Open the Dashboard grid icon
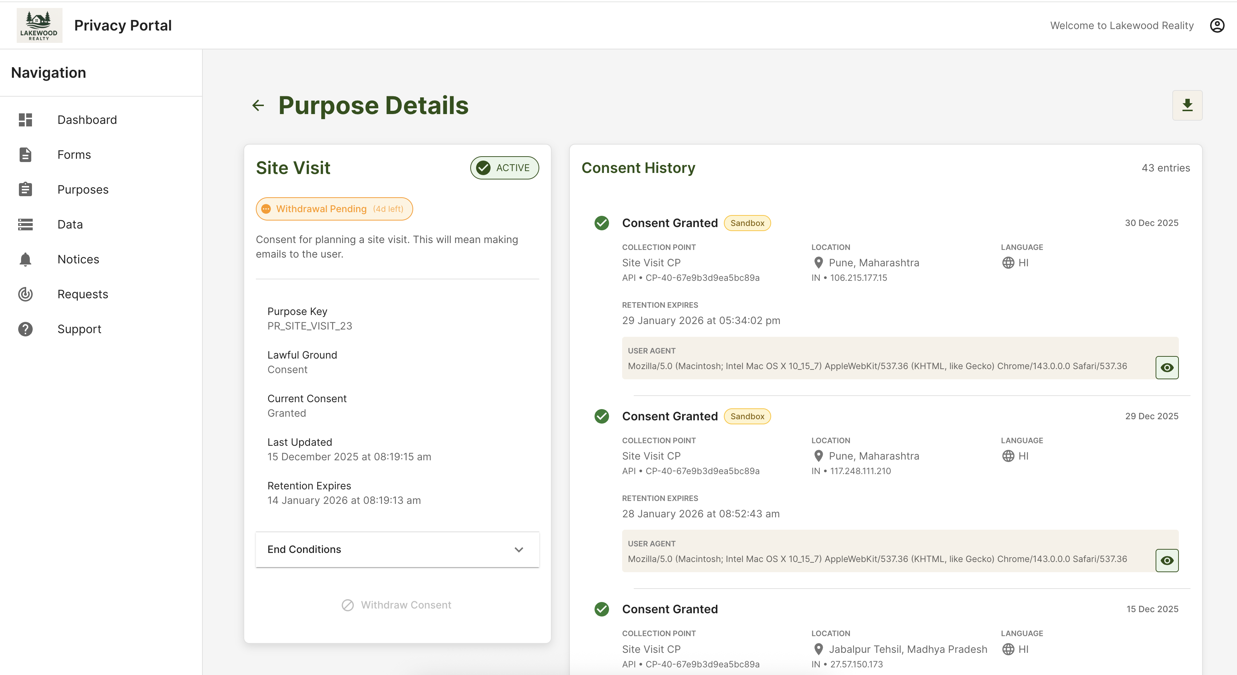 [x=25, y=120]
